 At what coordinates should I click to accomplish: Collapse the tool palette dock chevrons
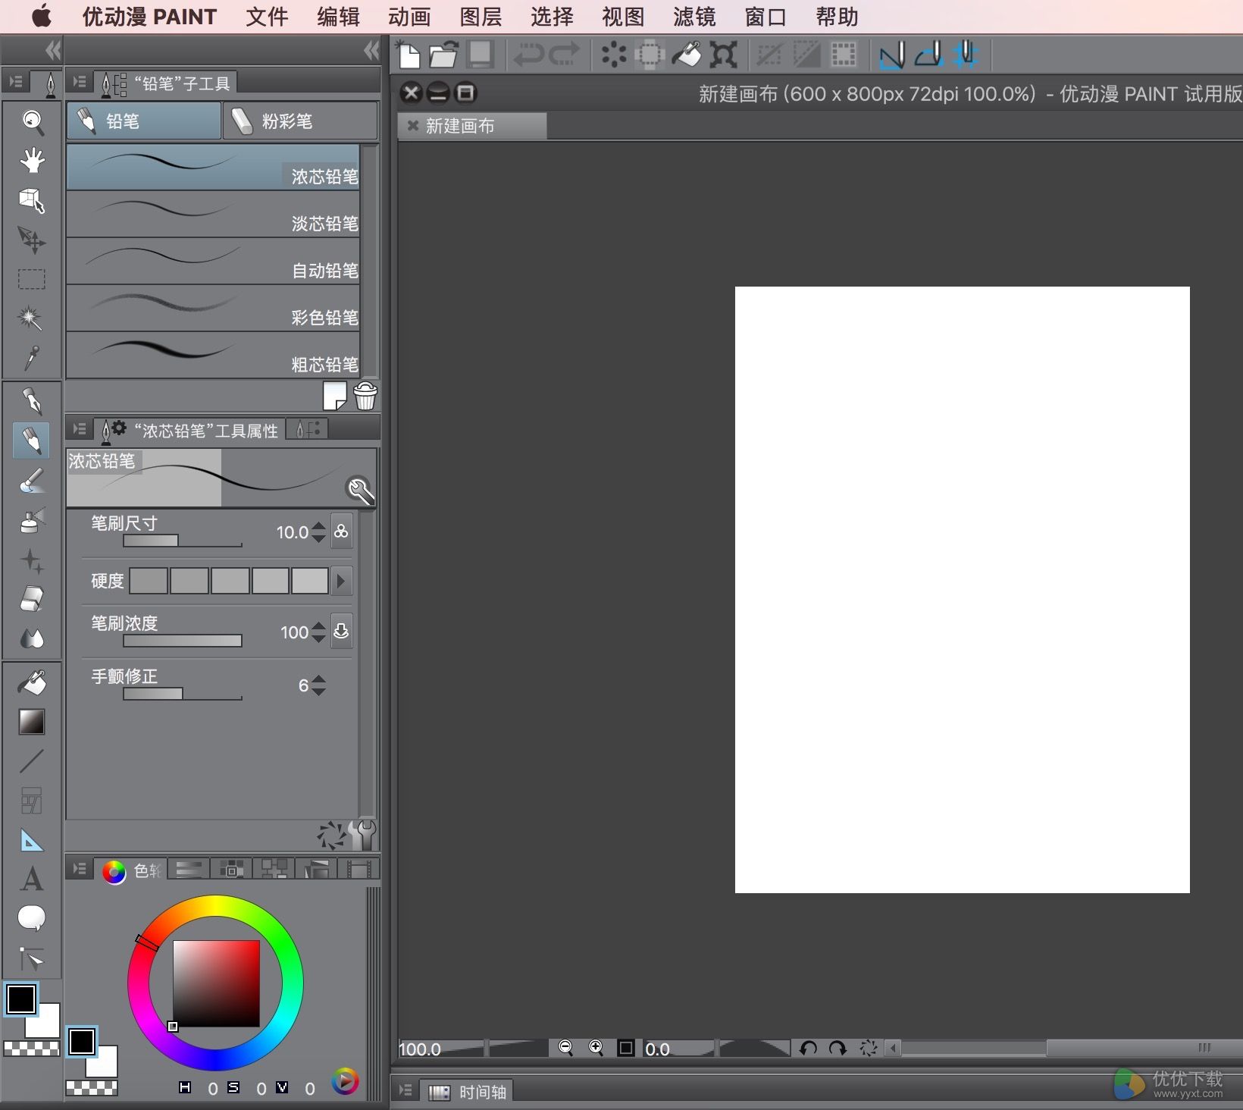tap(52, 51)
